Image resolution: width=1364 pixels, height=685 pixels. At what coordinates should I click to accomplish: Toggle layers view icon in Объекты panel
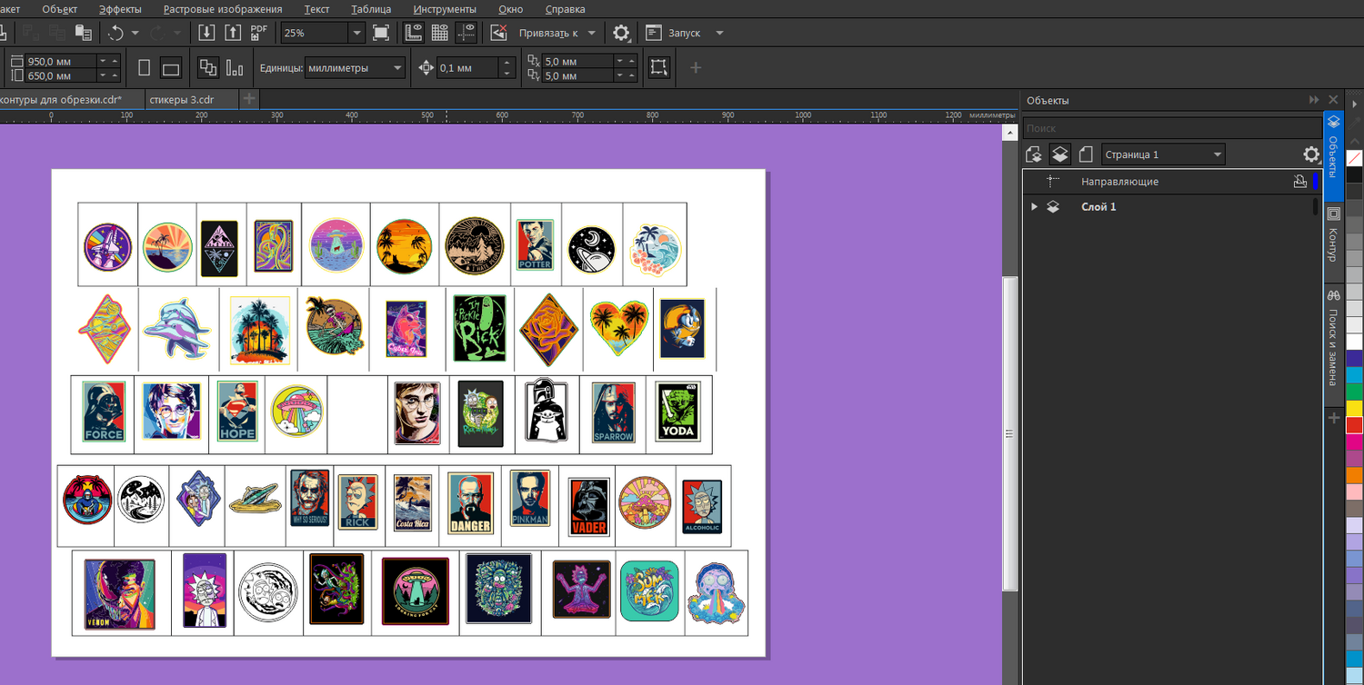(1059, 154)
